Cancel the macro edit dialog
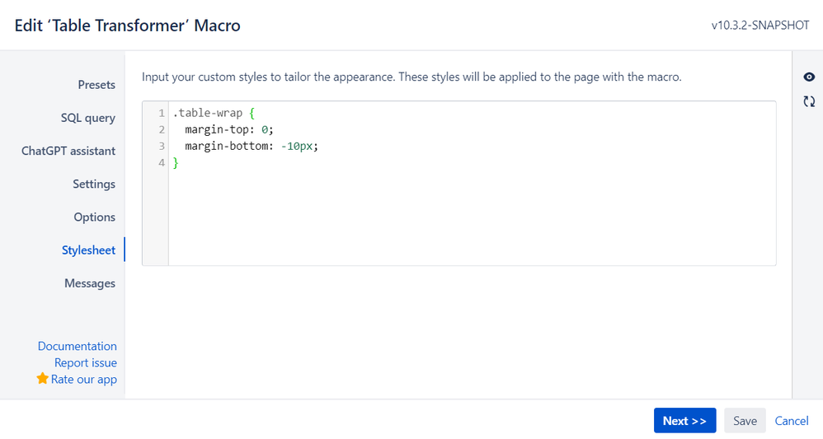 coord(792,421)
